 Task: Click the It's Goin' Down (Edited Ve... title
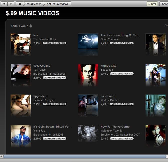[52, 127]
